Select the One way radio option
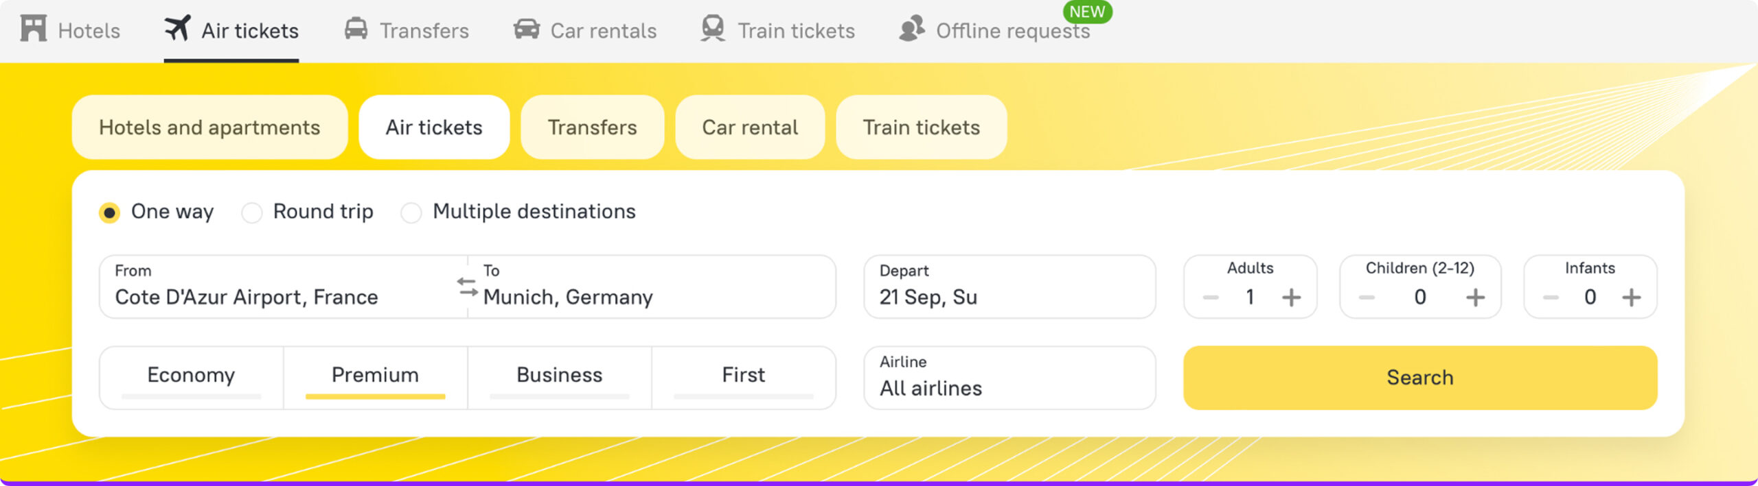The width and height of the screenshot is (1758, 486). [109, 212]
